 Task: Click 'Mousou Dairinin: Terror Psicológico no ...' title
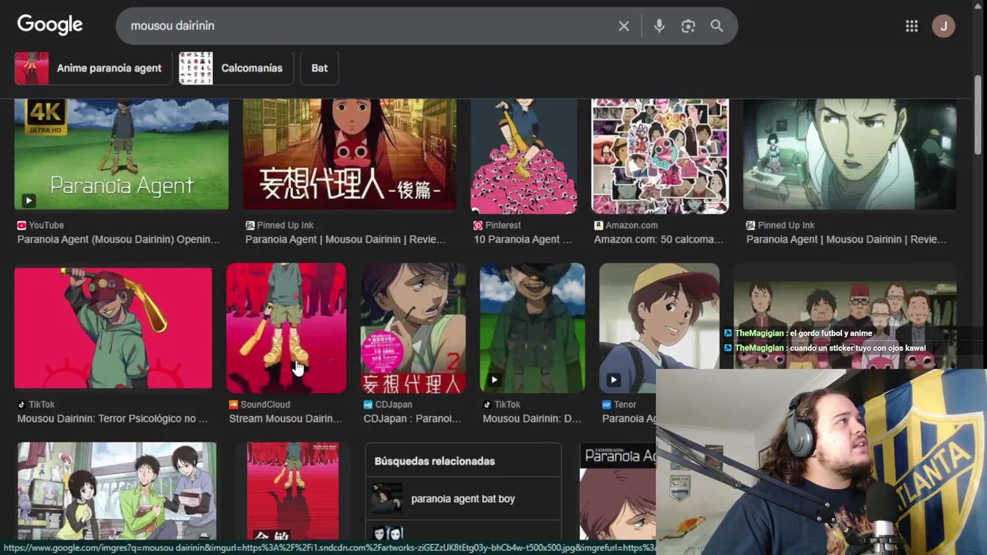[x=113, y=419]
